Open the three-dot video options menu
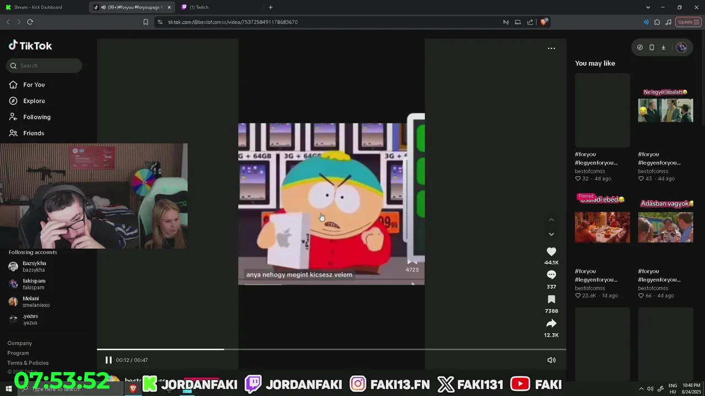This screenshot has width=705, height=396. point(551,48)
